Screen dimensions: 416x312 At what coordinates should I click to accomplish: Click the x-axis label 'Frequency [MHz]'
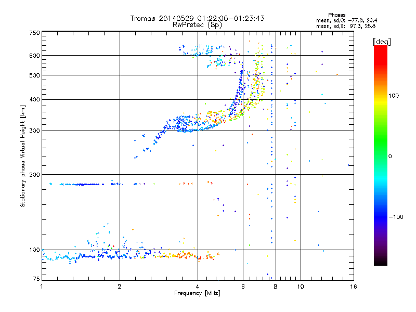point(197,293)
